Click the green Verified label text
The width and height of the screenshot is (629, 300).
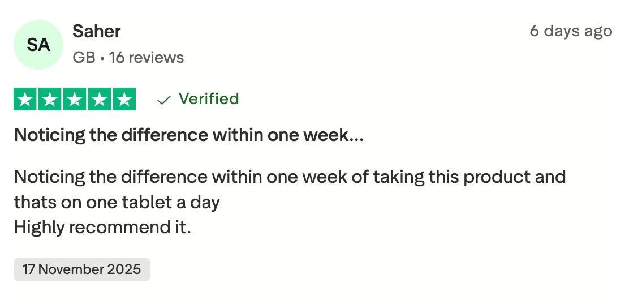tap(209, 99)
